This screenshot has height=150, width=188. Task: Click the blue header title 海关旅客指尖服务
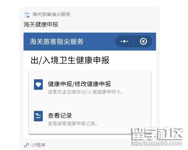point(56,41)
